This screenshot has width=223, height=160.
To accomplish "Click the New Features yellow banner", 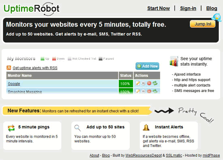I will [77, 111].
